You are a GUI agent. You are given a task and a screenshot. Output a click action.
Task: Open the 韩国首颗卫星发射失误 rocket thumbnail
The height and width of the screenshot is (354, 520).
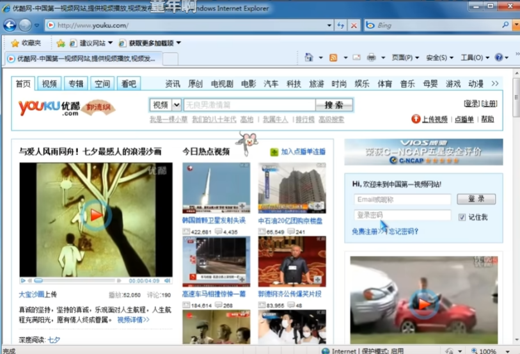pos(216,188)
